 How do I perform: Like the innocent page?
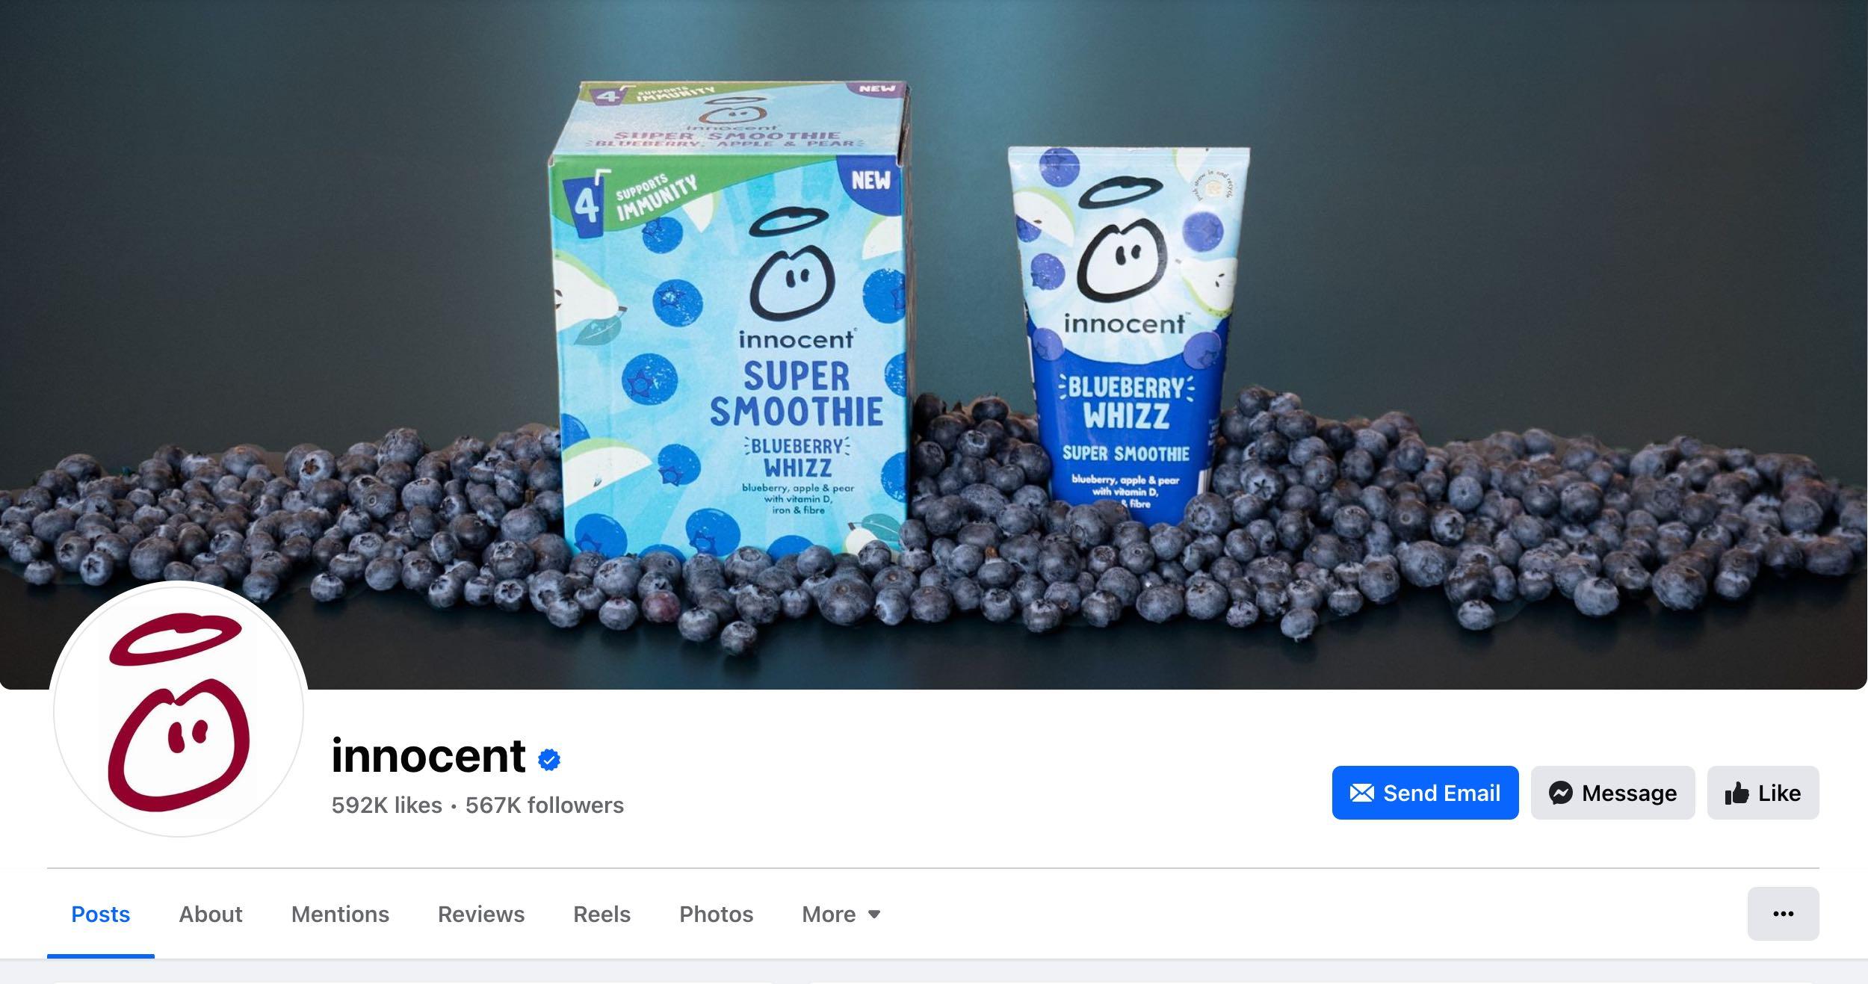tap(1763, 793)
